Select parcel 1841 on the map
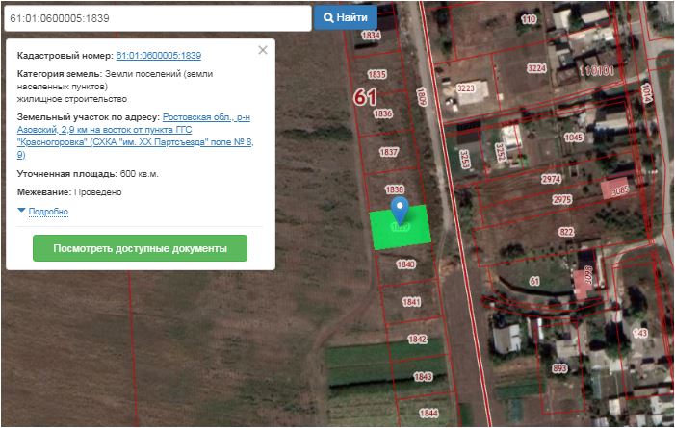The width and height of the screenshot is (675, 428). click(411, 302)
